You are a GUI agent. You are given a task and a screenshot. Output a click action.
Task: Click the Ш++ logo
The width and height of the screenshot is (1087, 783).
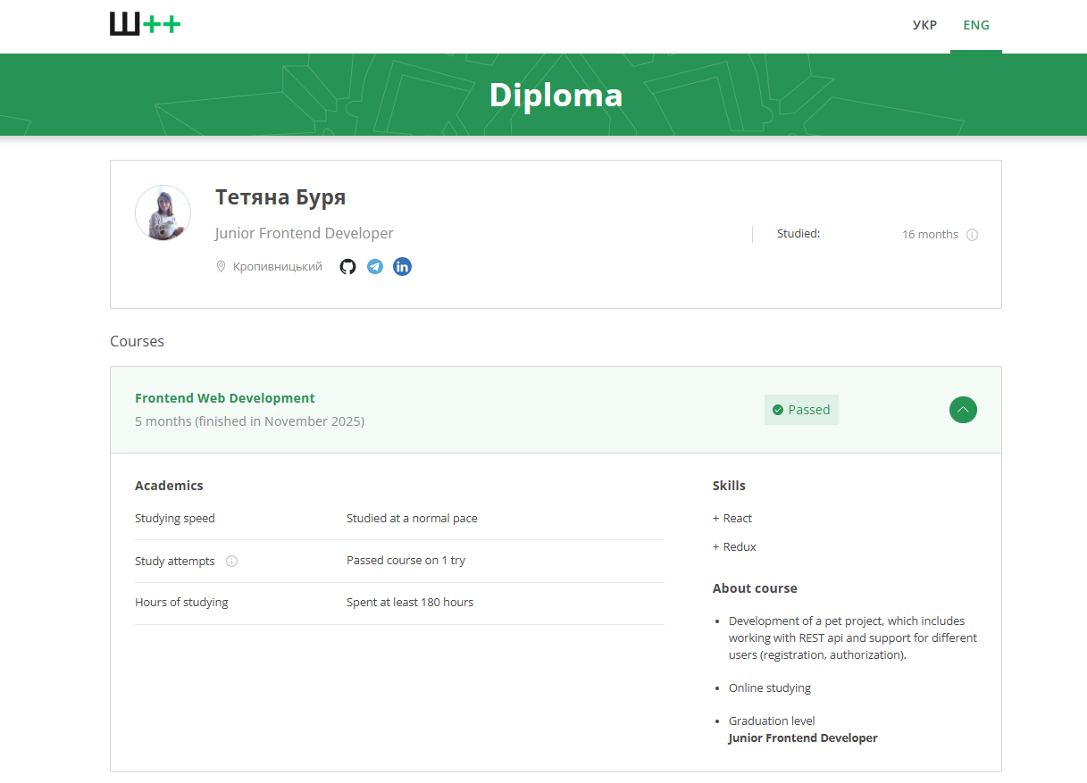tap(145, 25)
